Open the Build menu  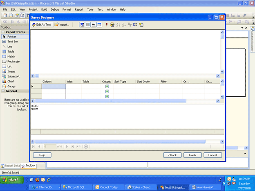click(44, 9)
